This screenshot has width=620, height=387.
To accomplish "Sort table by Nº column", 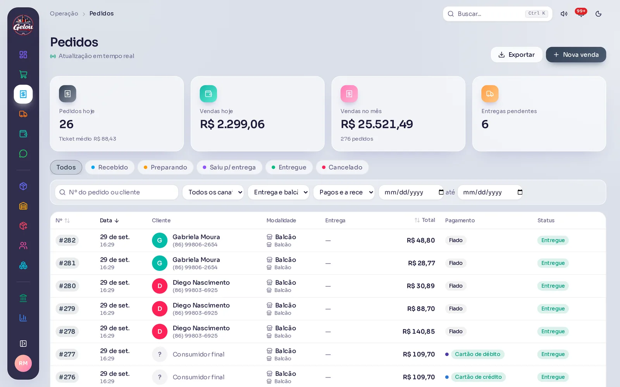I will (x=63, y=221).
